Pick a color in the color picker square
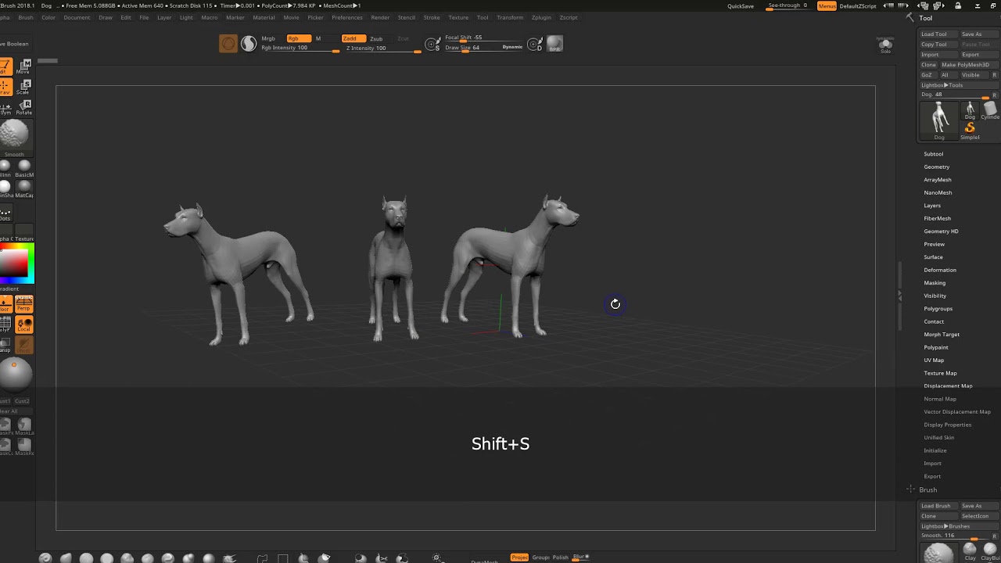The width and height of the screenshot is (1001, 563). tap(13, 264)
